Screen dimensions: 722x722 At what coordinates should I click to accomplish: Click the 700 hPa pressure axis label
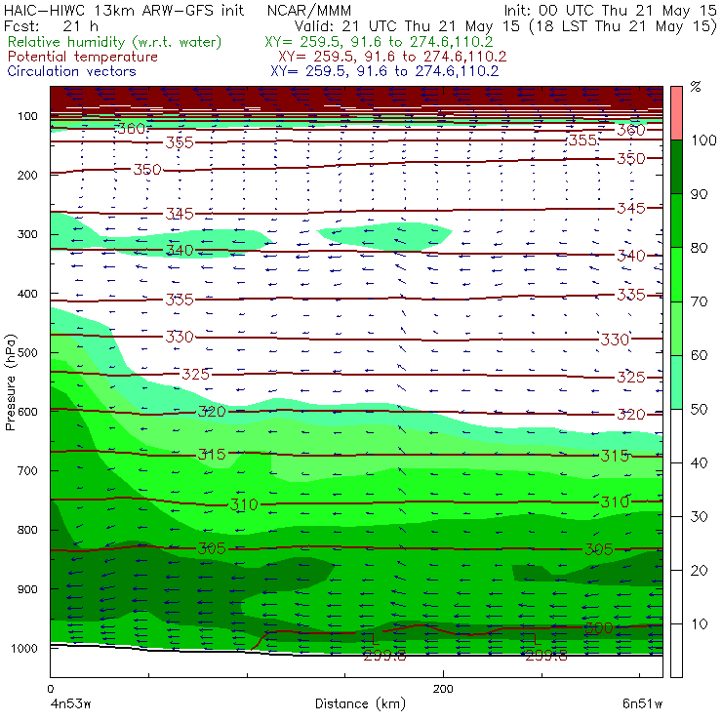pyautogui.click(x=27, y=470)
